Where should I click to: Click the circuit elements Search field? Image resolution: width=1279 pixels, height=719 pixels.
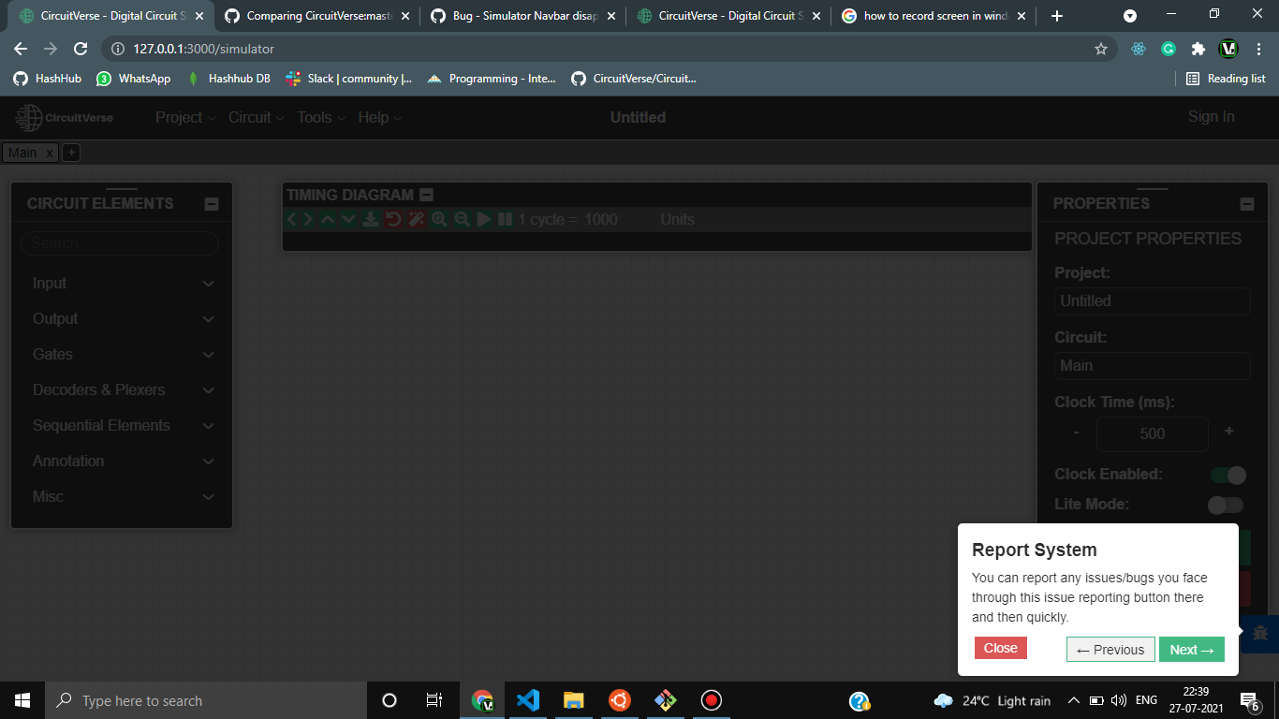tap(120, 243)
